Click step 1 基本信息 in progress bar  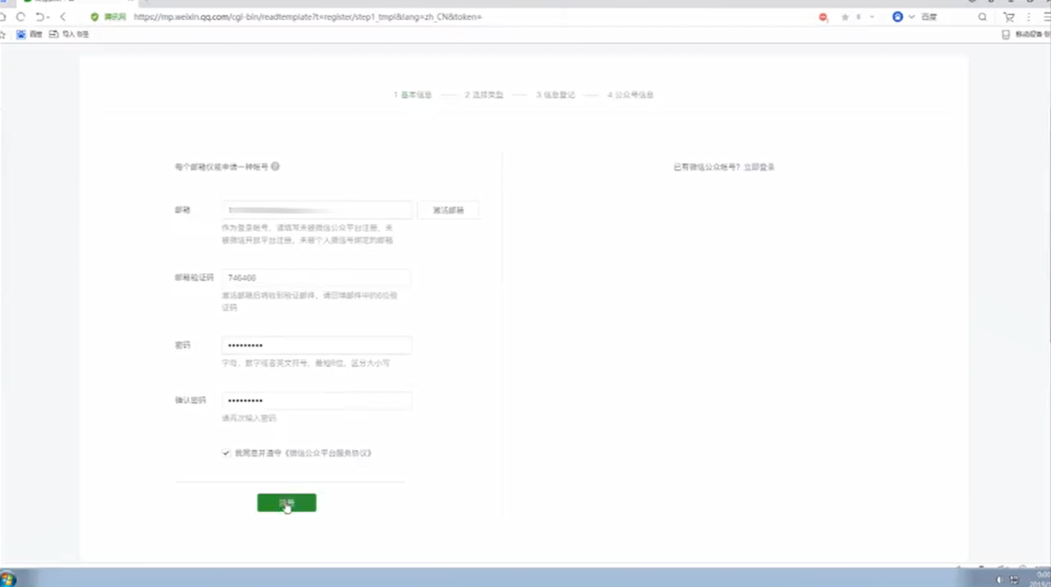pos(412,95)
